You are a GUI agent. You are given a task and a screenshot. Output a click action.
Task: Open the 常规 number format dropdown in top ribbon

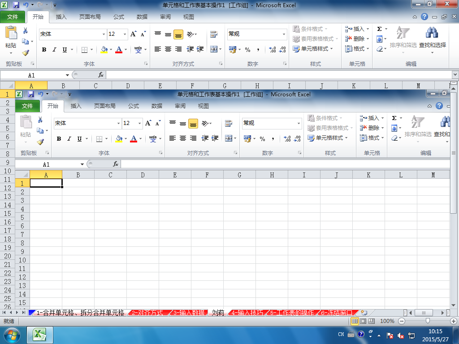[284, 34]
